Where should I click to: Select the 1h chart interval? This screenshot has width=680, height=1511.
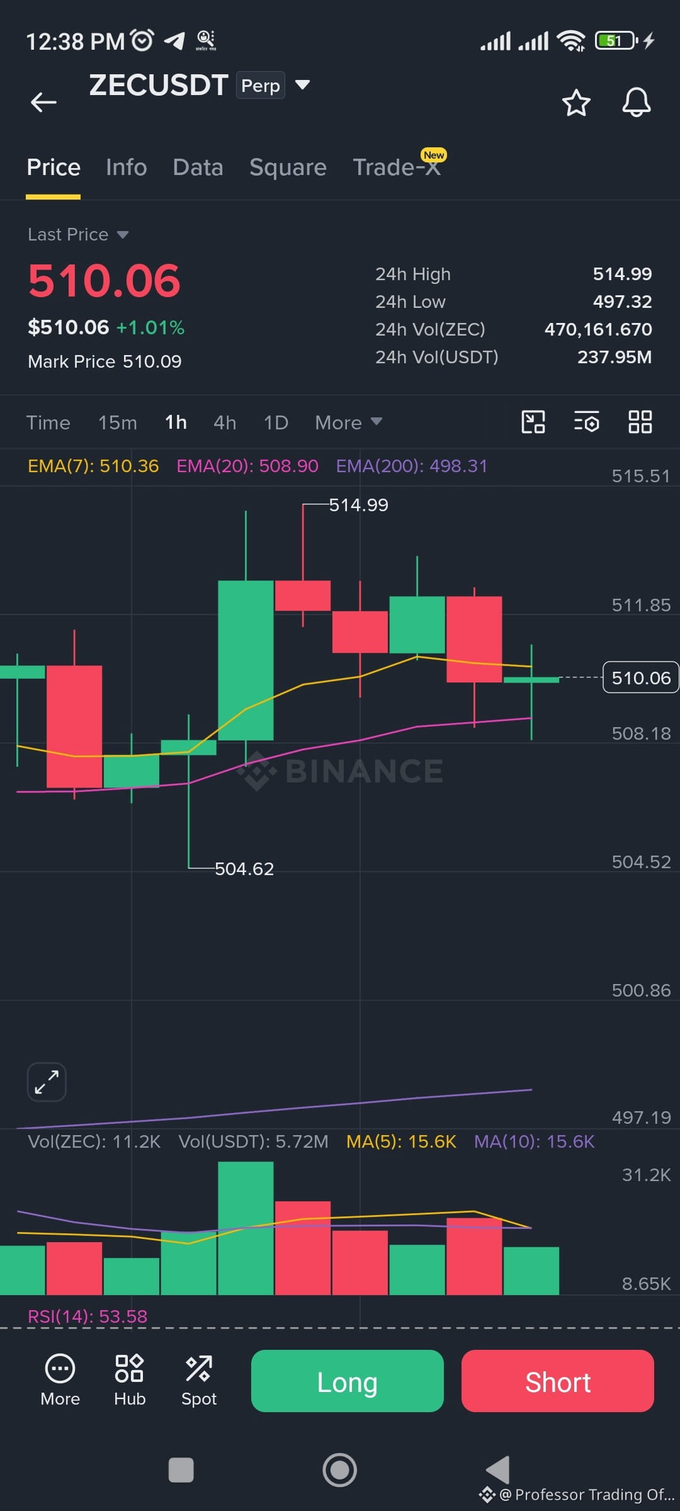[176, 422]
